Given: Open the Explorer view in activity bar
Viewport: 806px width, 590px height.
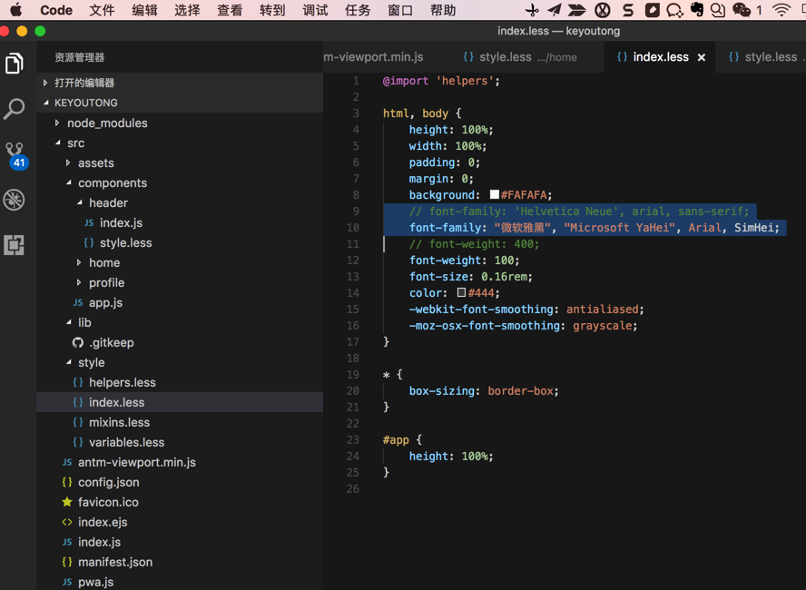Looking at the screenshot, I should coord(15,64).
